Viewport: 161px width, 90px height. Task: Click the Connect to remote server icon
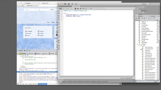point(137,18)
